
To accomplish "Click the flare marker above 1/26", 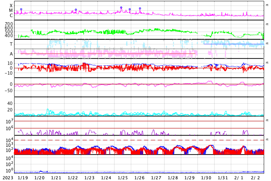I will (140, 9).
